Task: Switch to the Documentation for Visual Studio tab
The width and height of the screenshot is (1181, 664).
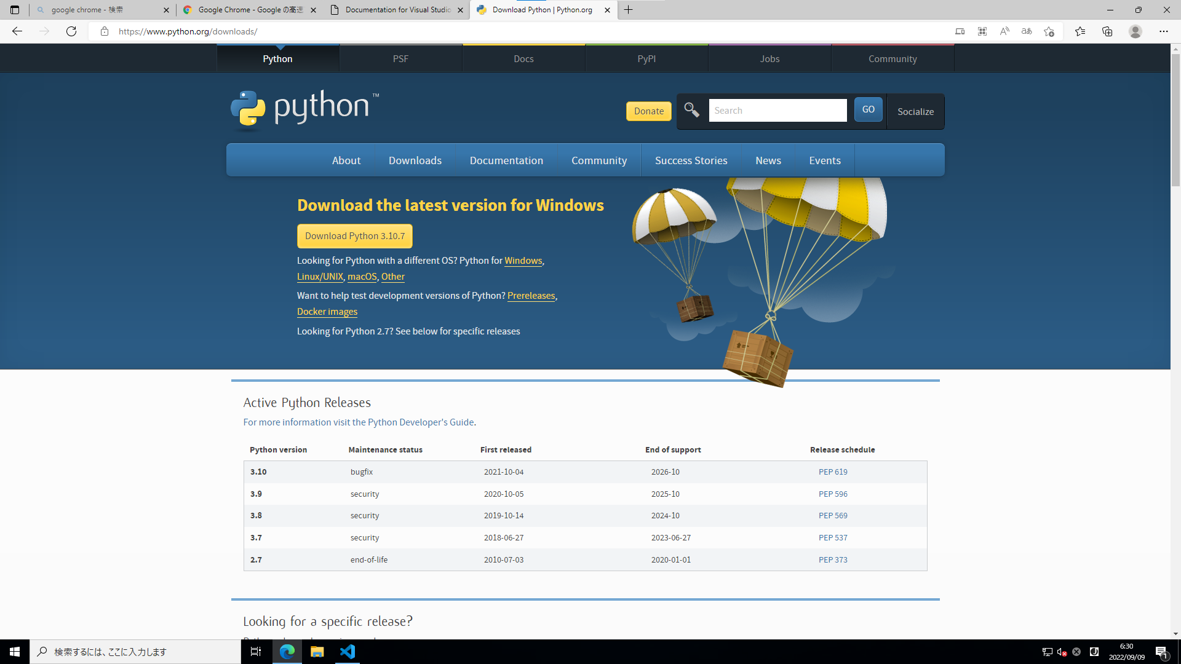Action: coord(397,10)
